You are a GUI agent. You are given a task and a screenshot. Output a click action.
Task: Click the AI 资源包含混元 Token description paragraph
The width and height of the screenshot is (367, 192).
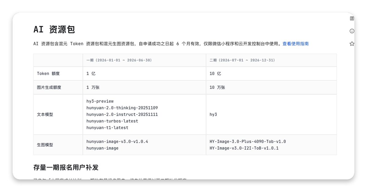(x=171, y=44)
